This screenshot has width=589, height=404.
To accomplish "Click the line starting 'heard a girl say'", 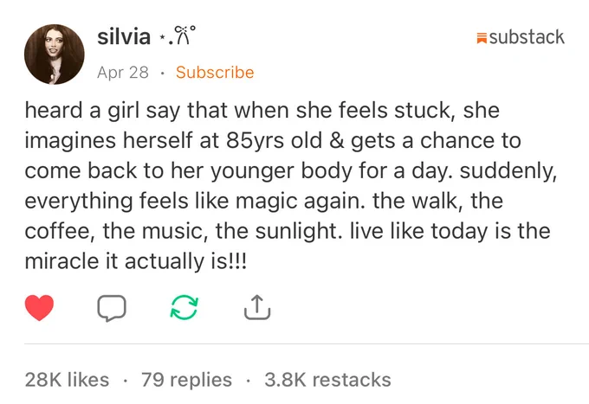I will point(262,111).
